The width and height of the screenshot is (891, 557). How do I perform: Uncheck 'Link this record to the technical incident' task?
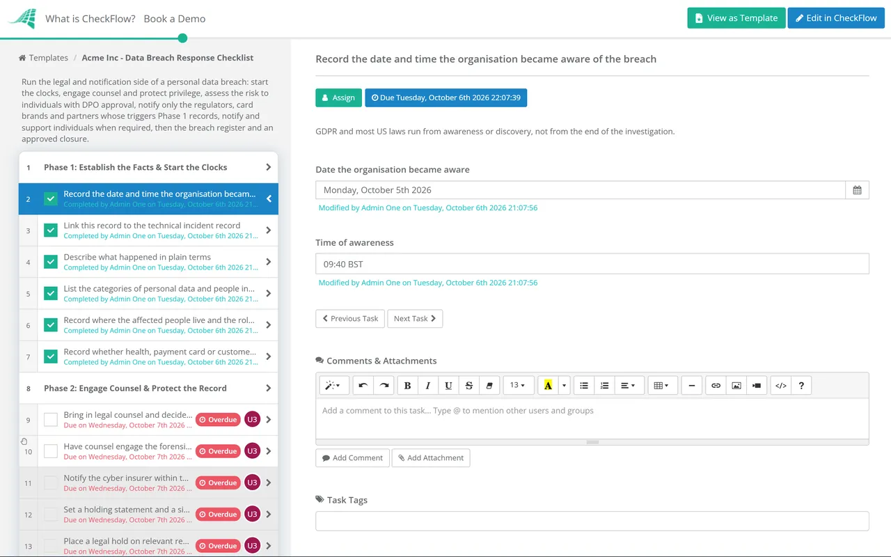point(51,230)
